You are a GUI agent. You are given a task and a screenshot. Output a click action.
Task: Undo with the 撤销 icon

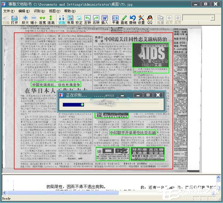click(x=132, y=20)
